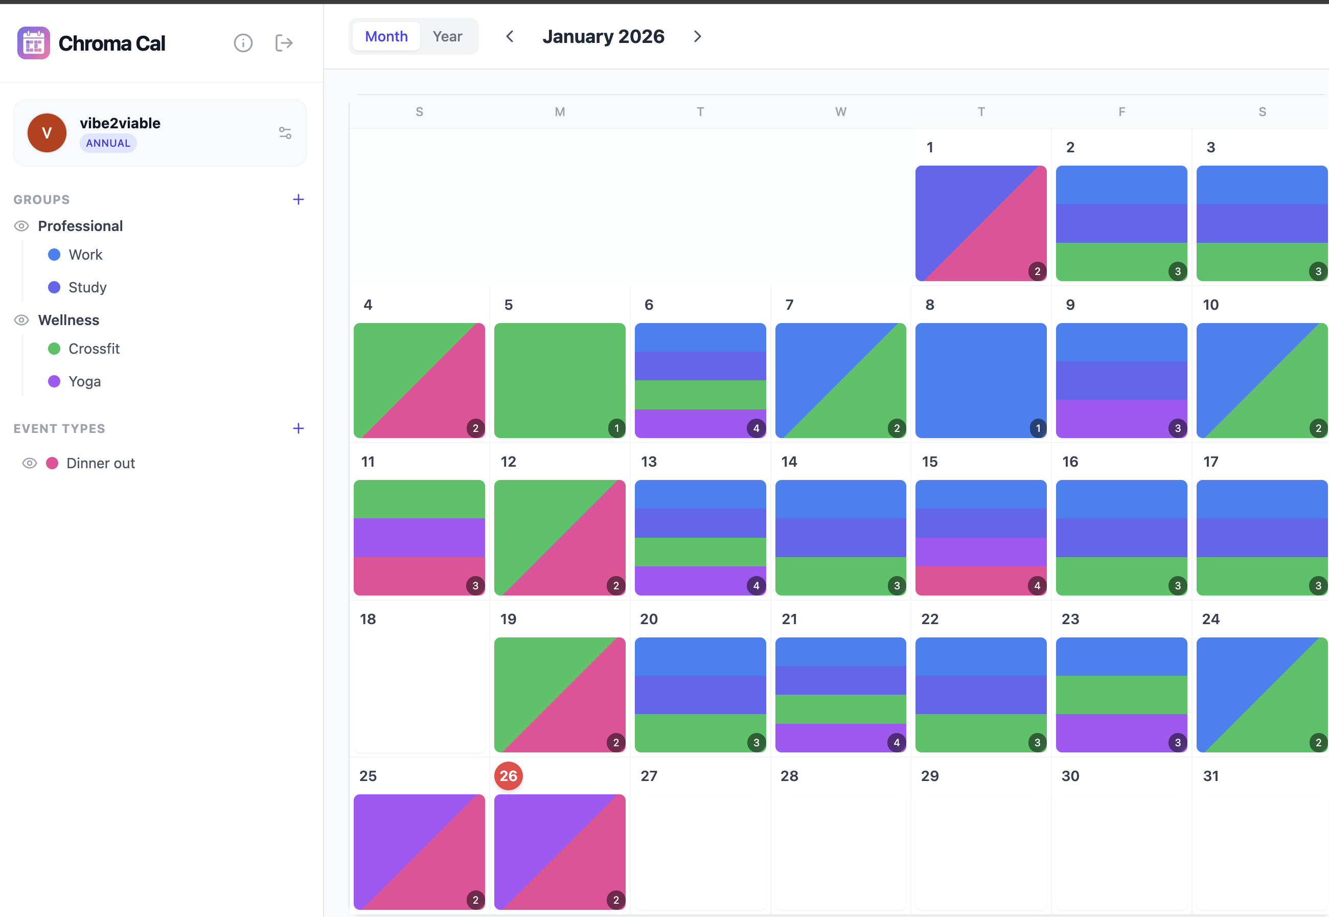Click the vibe2viable avatar circle
Viewport: 1329px width, 917px height.
point(47,133)
